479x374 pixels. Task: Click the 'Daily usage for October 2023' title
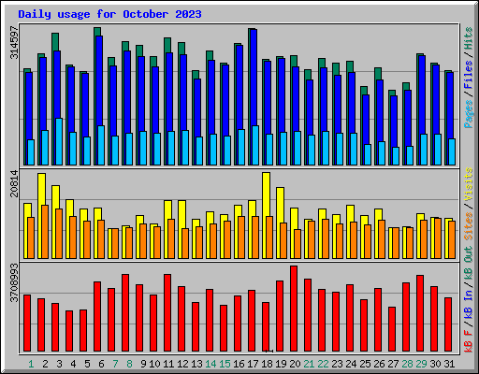pyautogui.click(x=109, y=14)
